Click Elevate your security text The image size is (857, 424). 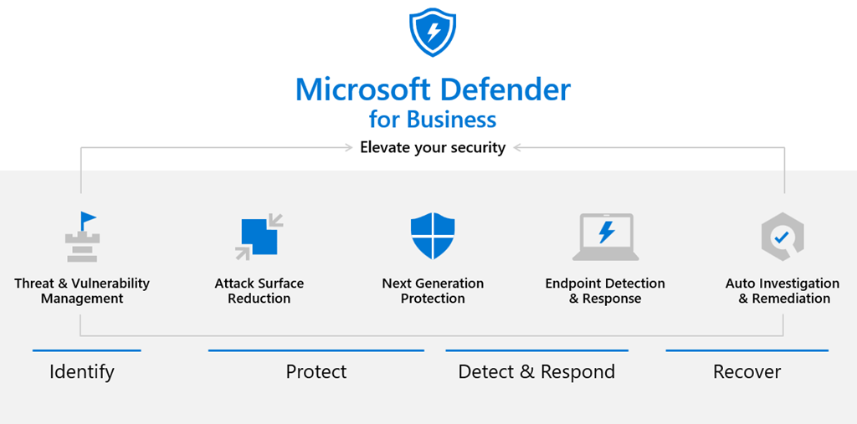tap(433, 147)
